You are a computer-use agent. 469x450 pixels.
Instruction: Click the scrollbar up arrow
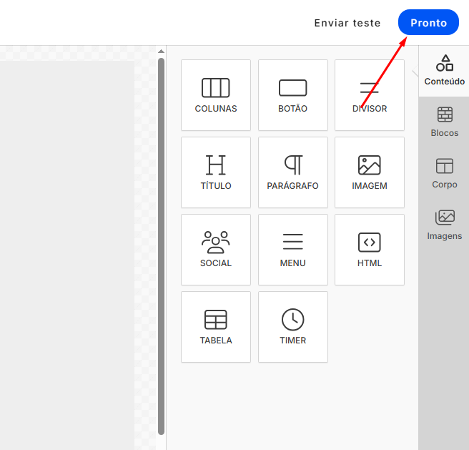tap(162, 52)
